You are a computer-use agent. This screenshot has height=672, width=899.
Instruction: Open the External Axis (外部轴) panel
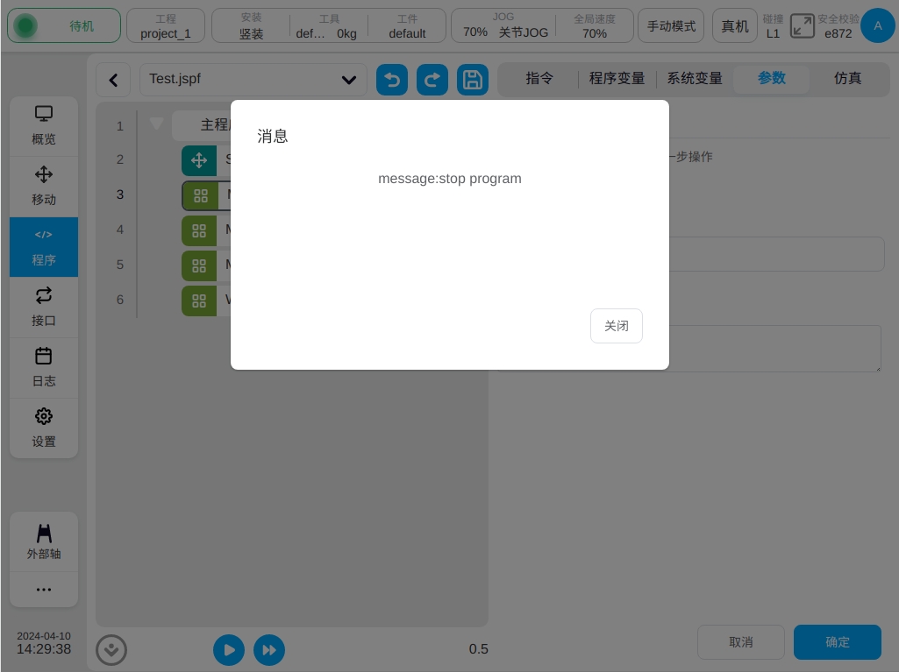tap(44, 541)
